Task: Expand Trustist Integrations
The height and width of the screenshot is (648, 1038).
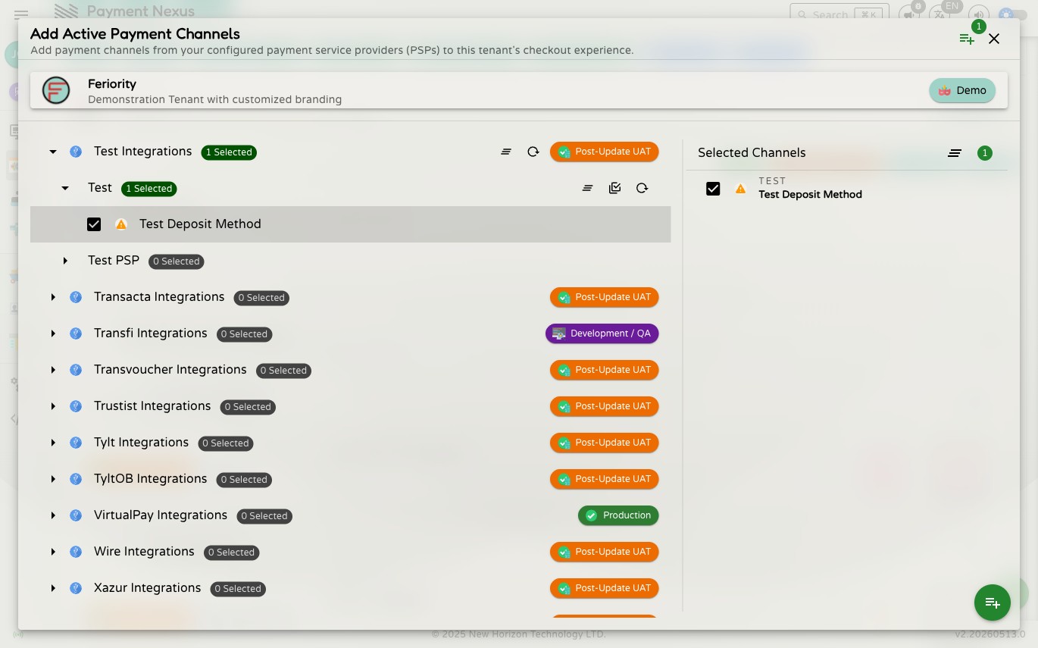Action: point(53,406)
